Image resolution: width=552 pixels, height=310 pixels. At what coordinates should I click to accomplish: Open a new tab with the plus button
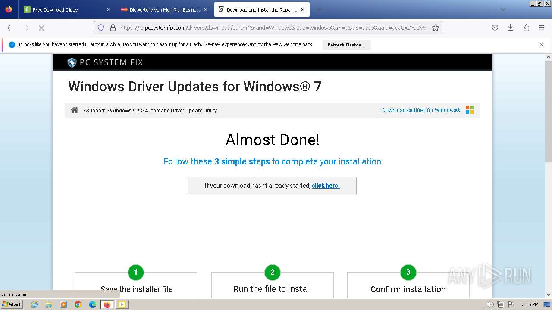coord(319,9)
